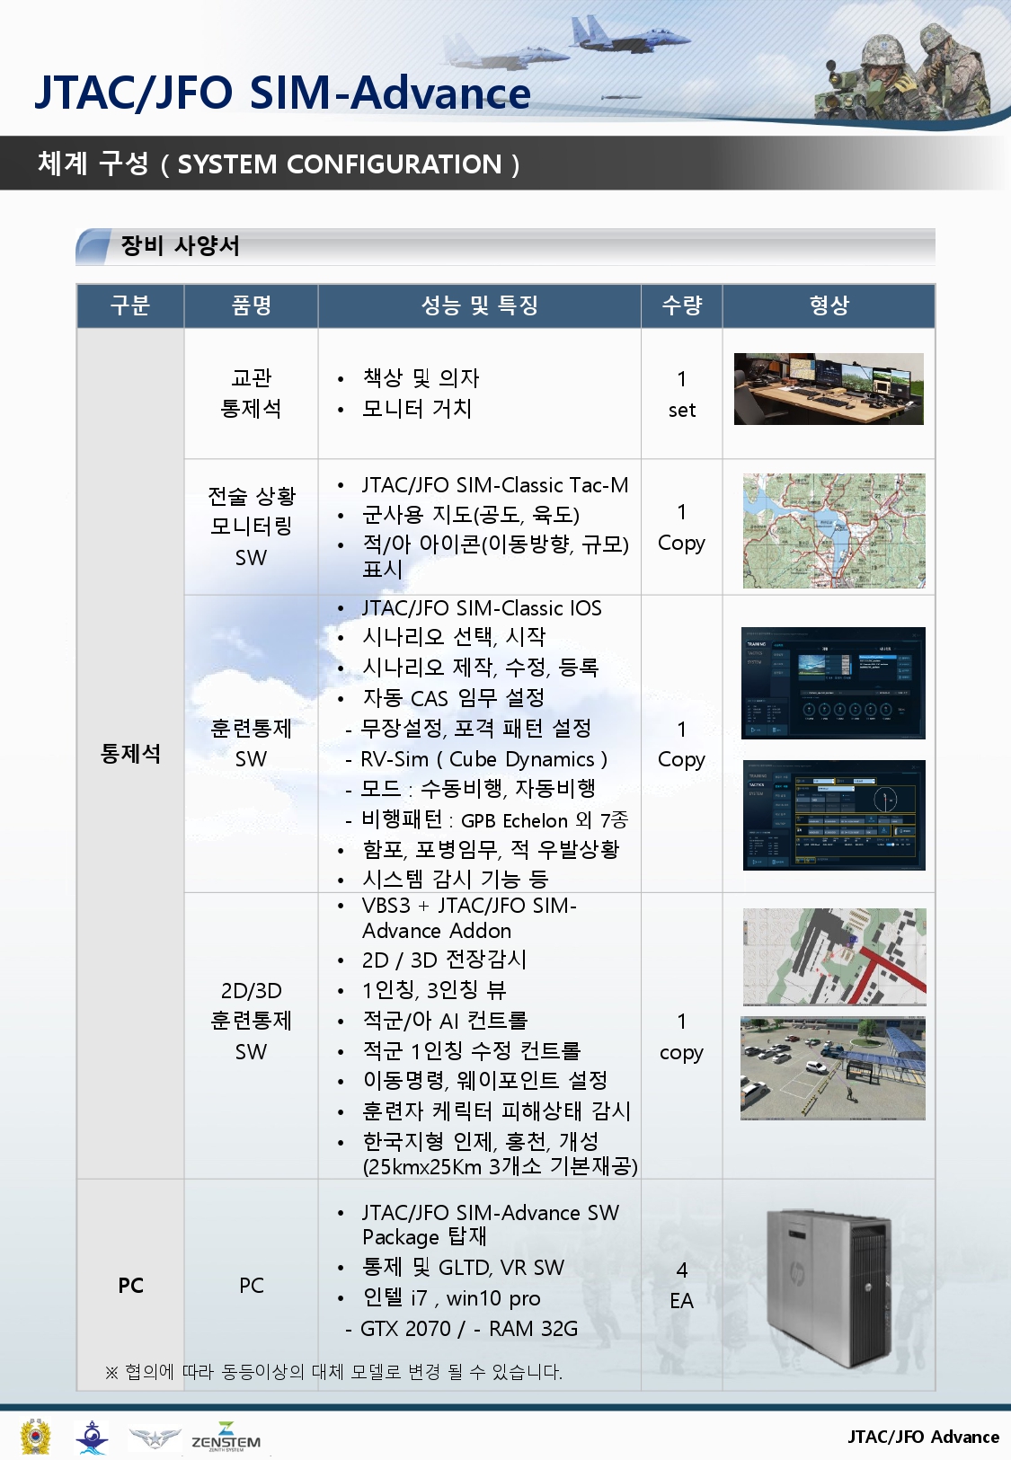Screen dimensions: 1011x1460
Task: Click '이동명령, 웨이포인트 설정' bullet
Action: click(485, 1080)
